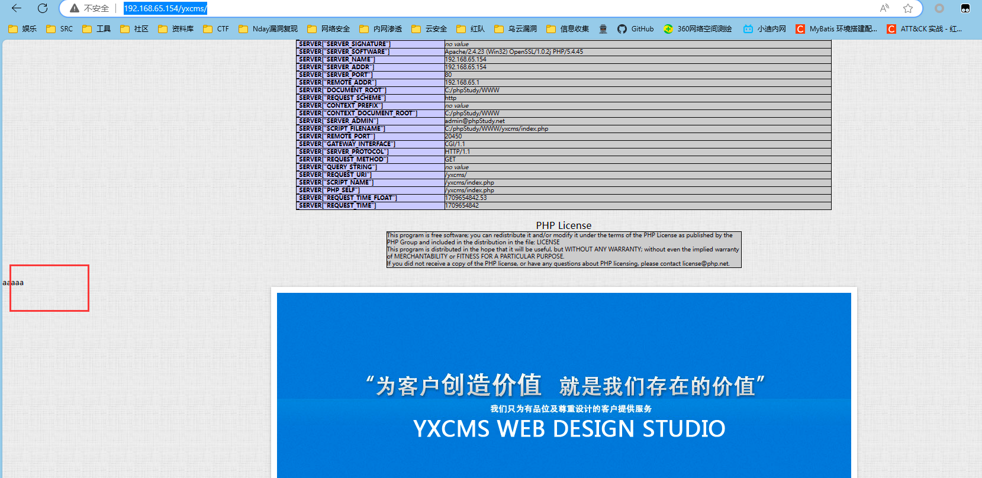This screenshot has width=982, height=478.
Task: Click the browser back arrow
Action: 17,8
